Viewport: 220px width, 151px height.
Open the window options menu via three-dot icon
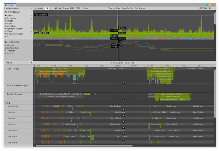click(214, 8)
